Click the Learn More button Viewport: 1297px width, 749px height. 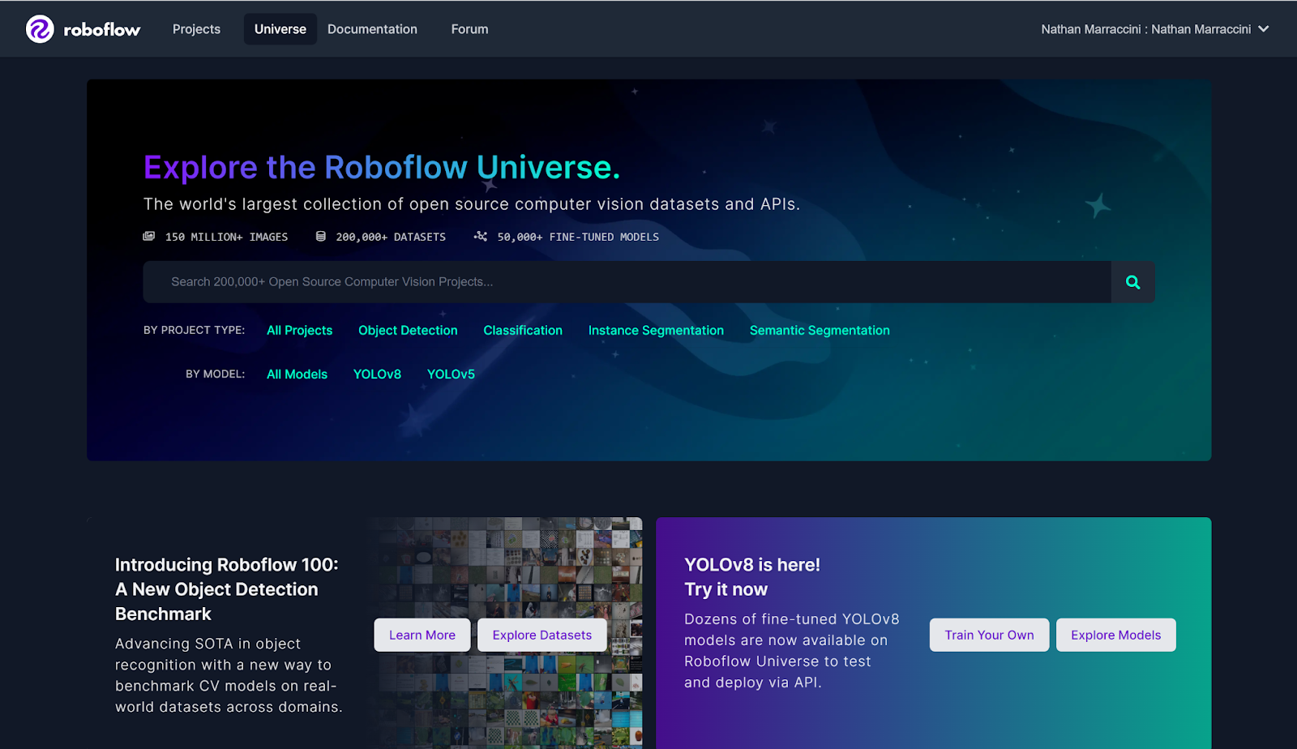pos(422,635)
